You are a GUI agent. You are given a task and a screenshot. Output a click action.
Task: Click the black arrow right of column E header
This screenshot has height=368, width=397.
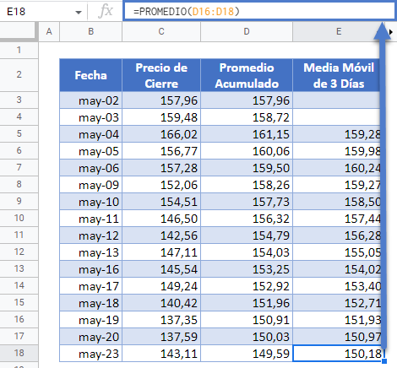[x=391, y=32]
